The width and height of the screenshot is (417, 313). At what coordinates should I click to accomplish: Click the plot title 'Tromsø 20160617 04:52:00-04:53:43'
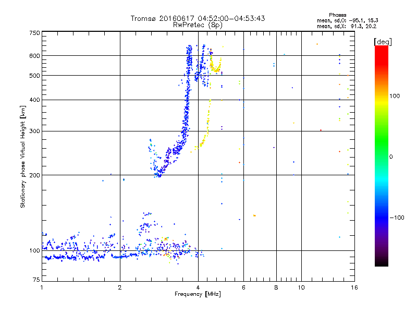pos(198,18)
